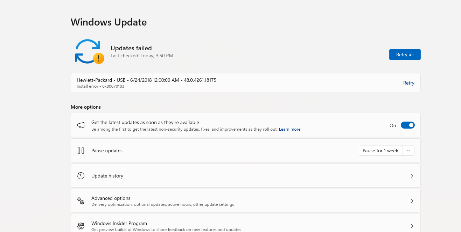Click the More options section label
Viewport: 461px width, 232px height.
pyautogui.click(x=86, y=107)
